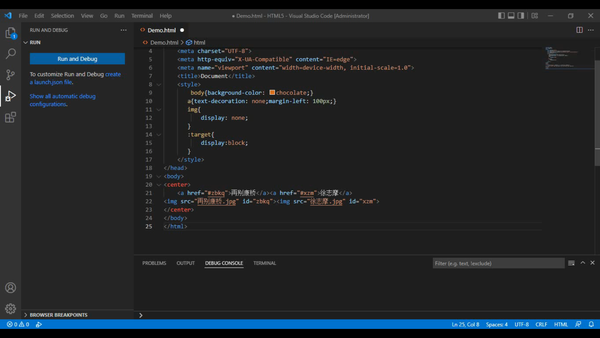
Task: Click Spaces: 4 indentation setting
Action: 497,324
